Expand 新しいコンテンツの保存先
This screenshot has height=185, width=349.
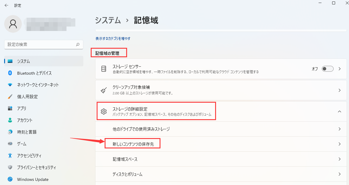[x=340, y=143]
